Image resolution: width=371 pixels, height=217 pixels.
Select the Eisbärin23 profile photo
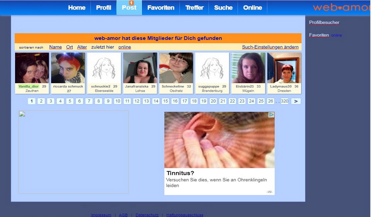(248, 68)
